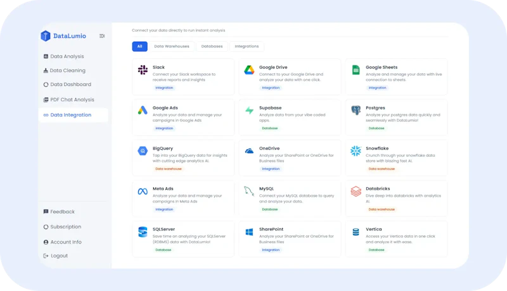Select Data Integration menu item
Screen dimensions: 507x291
73,115
